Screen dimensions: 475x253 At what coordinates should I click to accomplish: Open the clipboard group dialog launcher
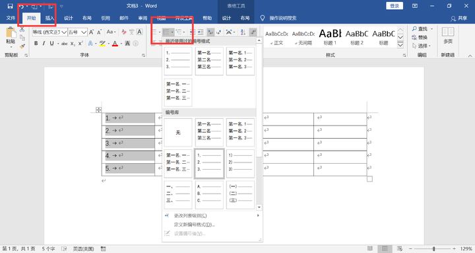(26, 55)
